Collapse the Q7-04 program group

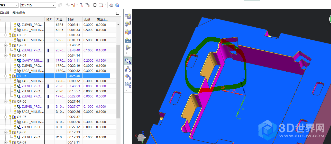click(x=6, y=56)
